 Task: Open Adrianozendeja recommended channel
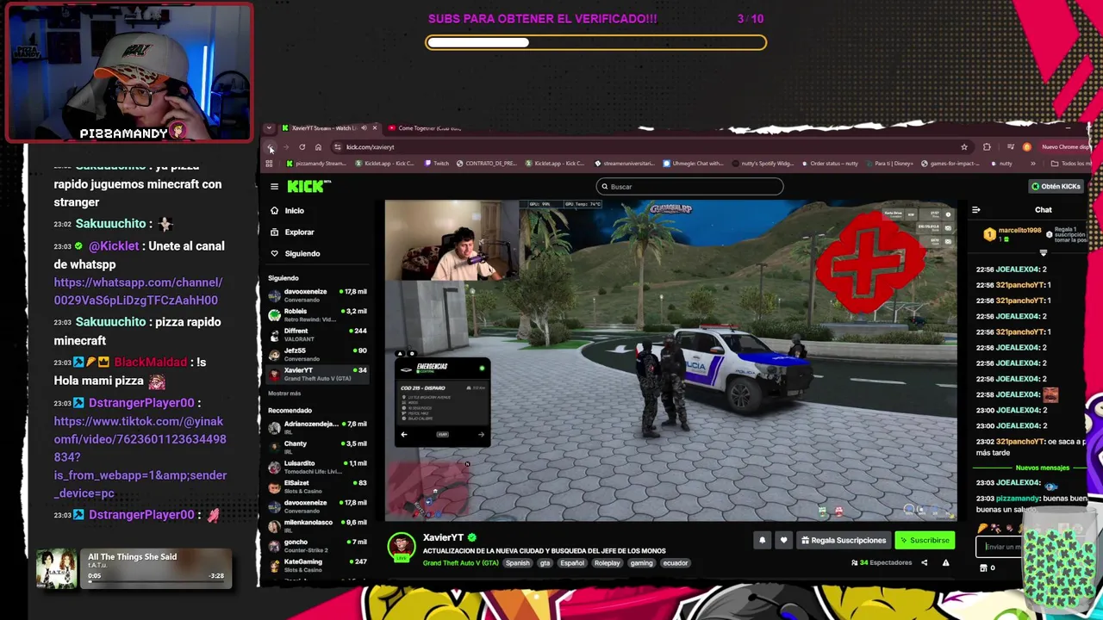coord(318,427)
